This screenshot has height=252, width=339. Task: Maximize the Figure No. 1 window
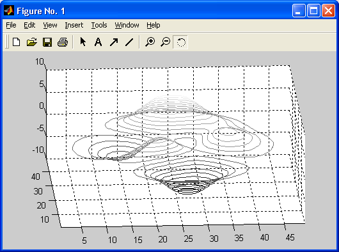point(313,10)
